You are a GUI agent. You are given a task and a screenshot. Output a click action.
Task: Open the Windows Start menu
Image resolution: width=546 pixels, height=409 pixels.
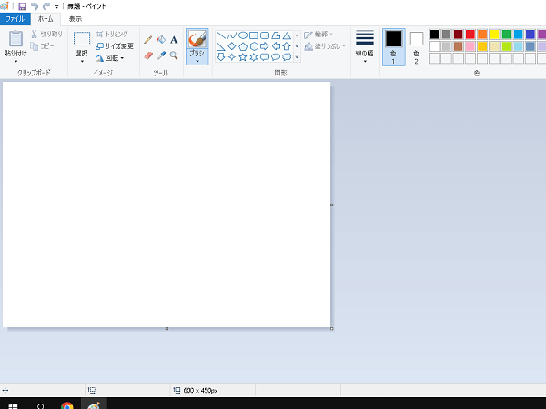[x=13, y=404]
